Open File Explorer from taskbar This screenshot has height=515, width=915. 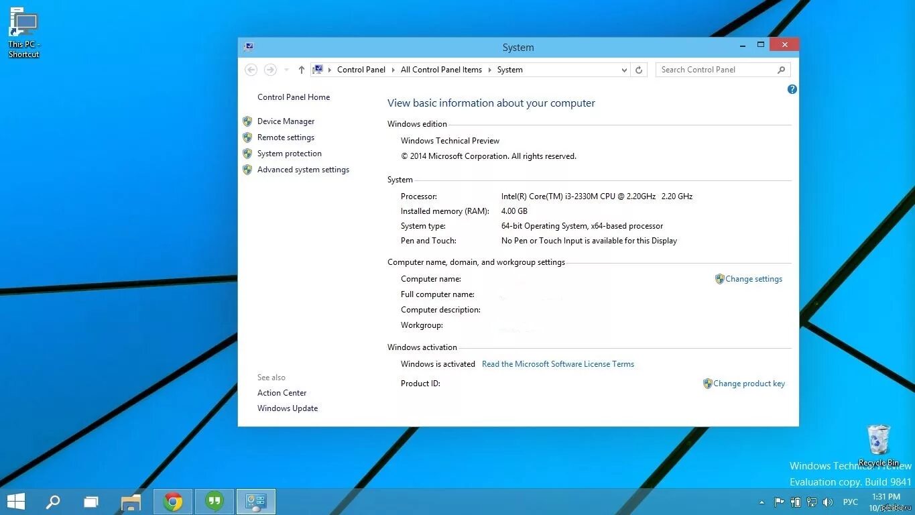[x=131, y=502]
